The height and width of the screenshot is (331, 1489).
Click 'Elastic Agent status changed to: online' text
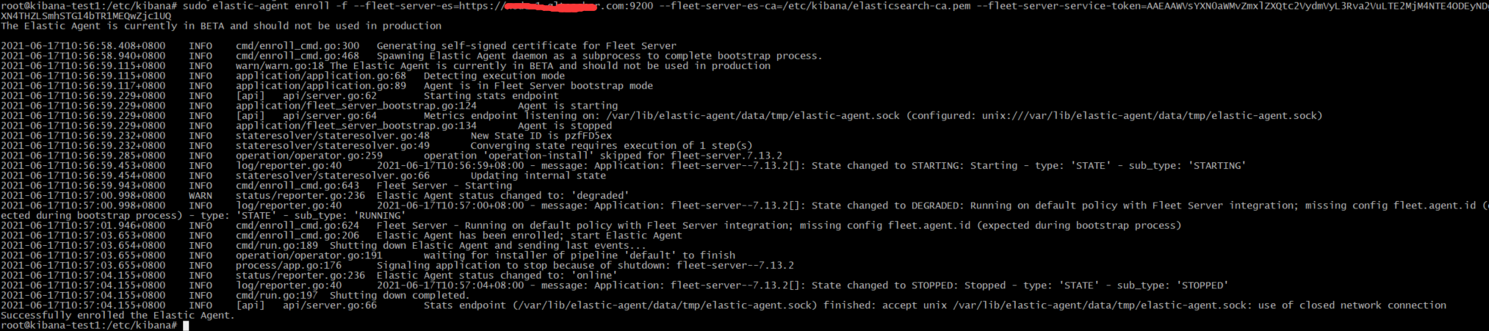[x=497, y=276]
